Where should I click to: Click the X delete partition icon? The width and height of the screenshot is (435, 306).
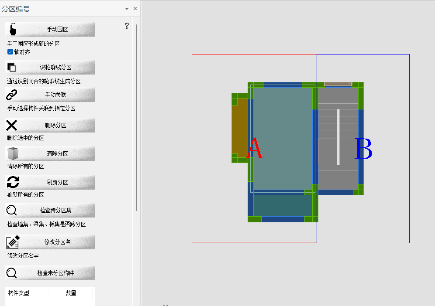click(x=12, y=125)
